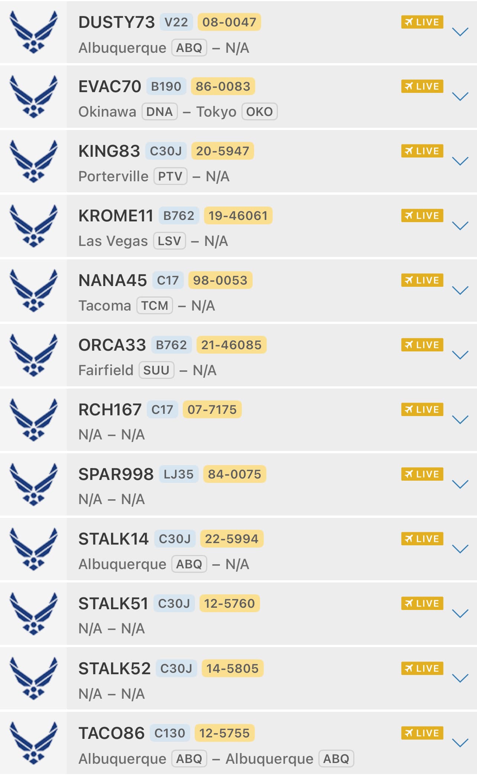
Task: Expand the DUSTY73 flight details chevron
Action: click(x=460, y=32)
